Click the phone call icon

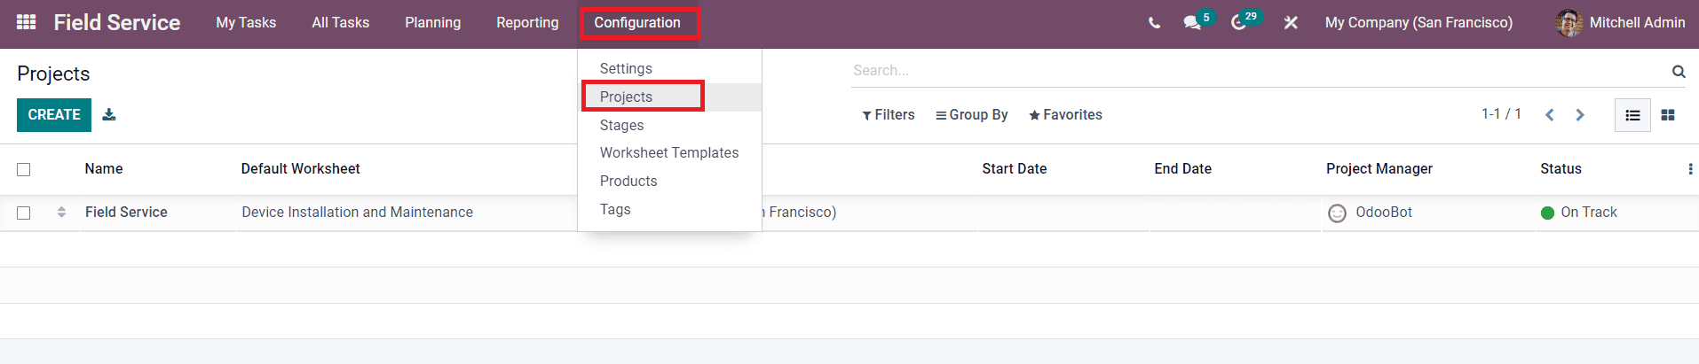(x=1154, y=23)
